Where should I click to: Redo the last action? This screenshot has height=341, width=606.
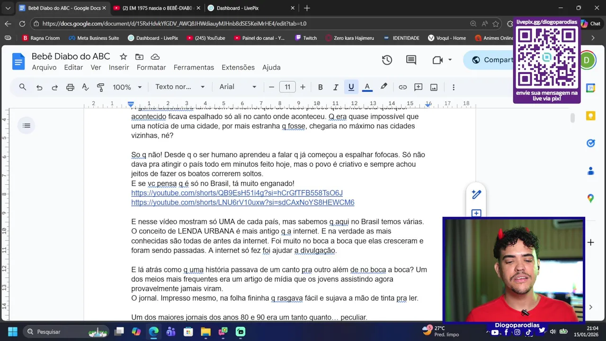pyautogui.click(x=54, y=87)
